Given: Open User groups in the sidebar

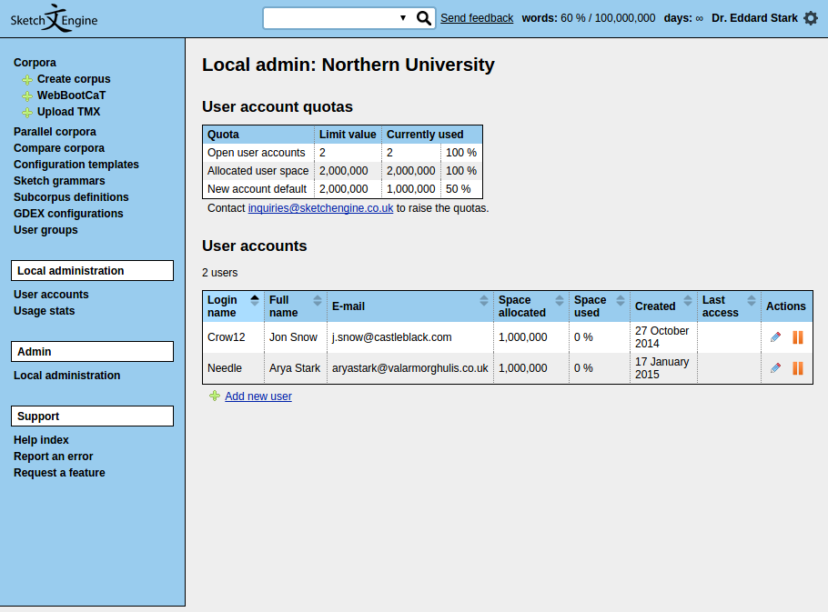Looking at the screenshot, I should point(45,229).
